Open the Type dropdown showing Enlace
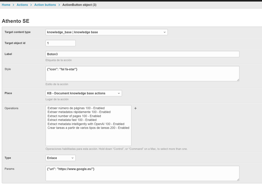 coord(61,158)
